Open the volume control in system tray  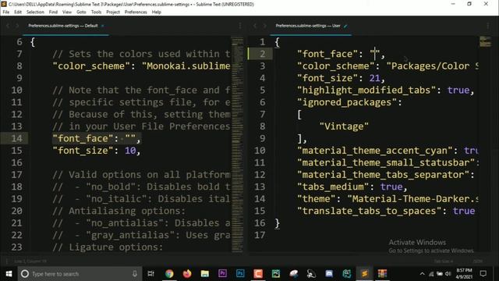tap(448, 274)
